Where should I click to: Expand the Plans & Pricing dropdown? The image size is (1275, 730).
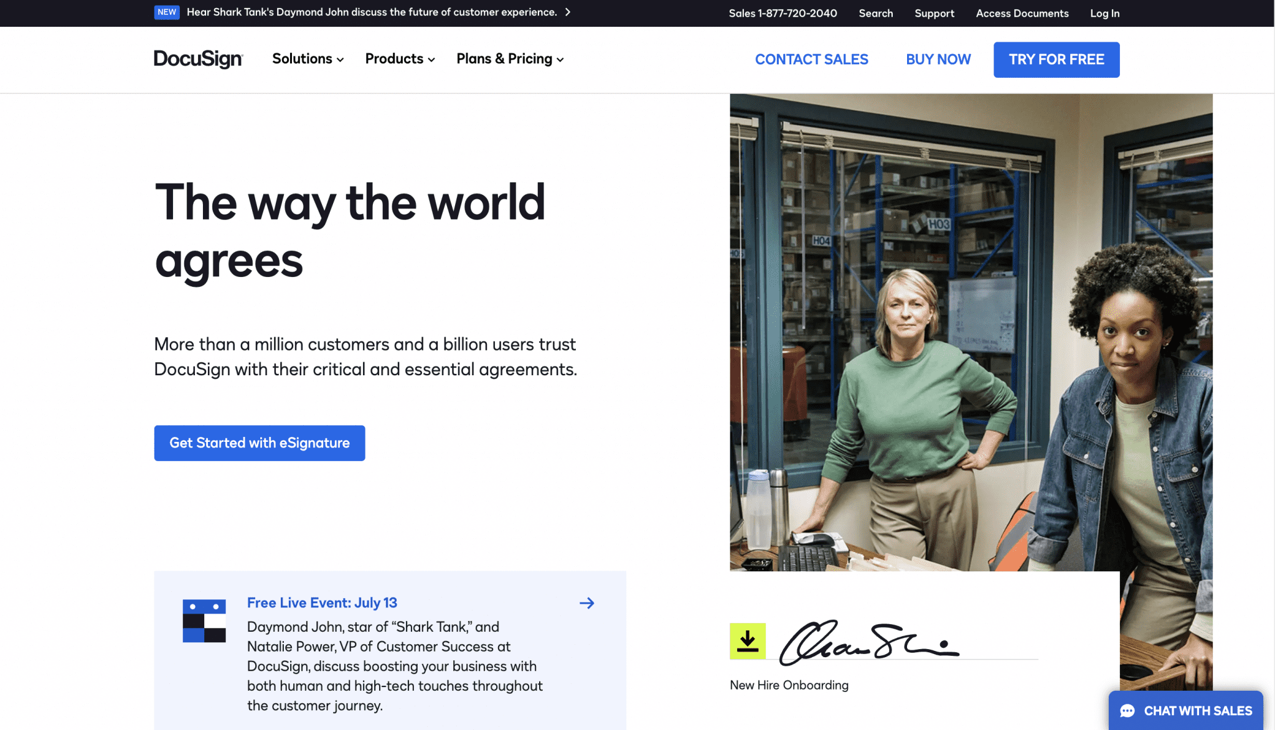[510, 59]
